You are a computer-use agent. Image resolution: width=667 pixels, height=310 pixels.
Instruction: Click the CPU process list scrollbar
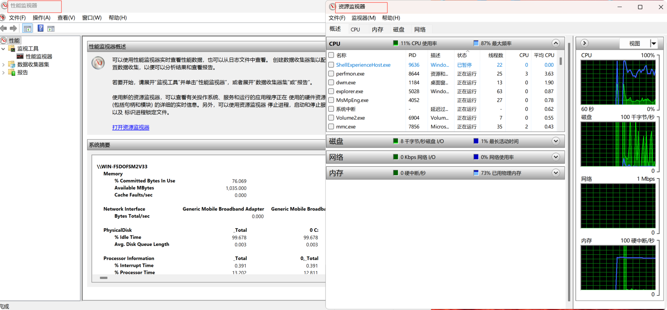(x=561, y=61)
